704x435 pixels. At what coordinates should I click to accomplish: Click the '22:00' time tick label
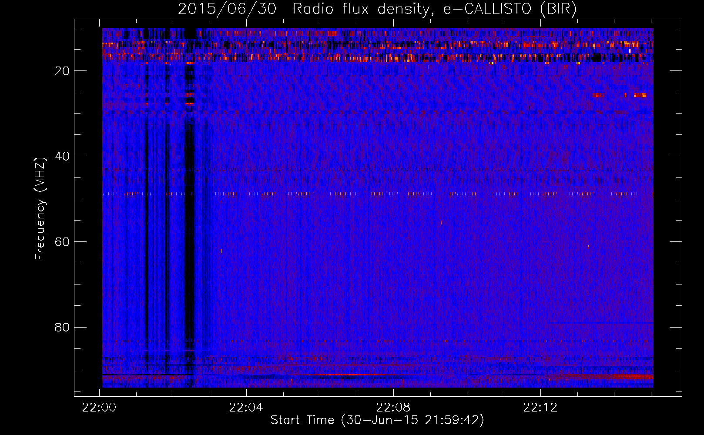99,408
